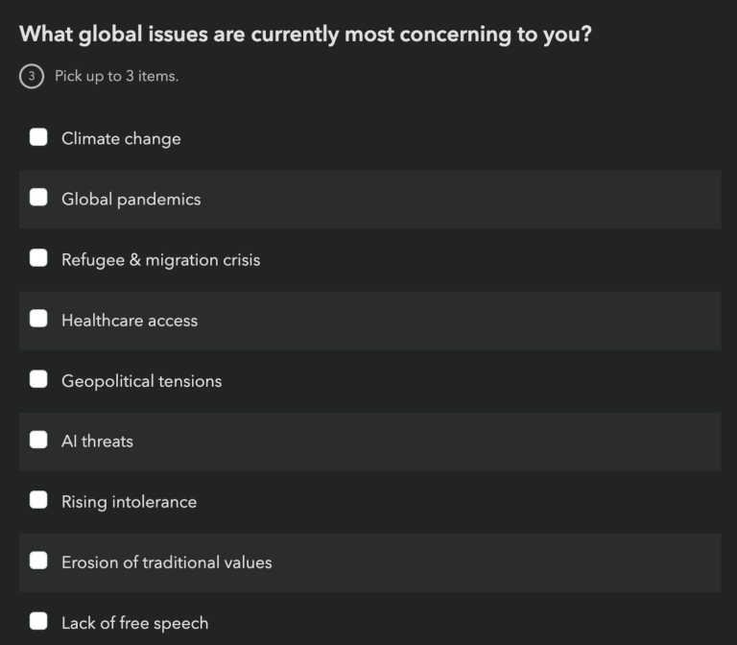This screenshot has width=737, height=645.
Task: Click the 'Pick up to 3 items' hint text
Action: [x=116, y=77]
